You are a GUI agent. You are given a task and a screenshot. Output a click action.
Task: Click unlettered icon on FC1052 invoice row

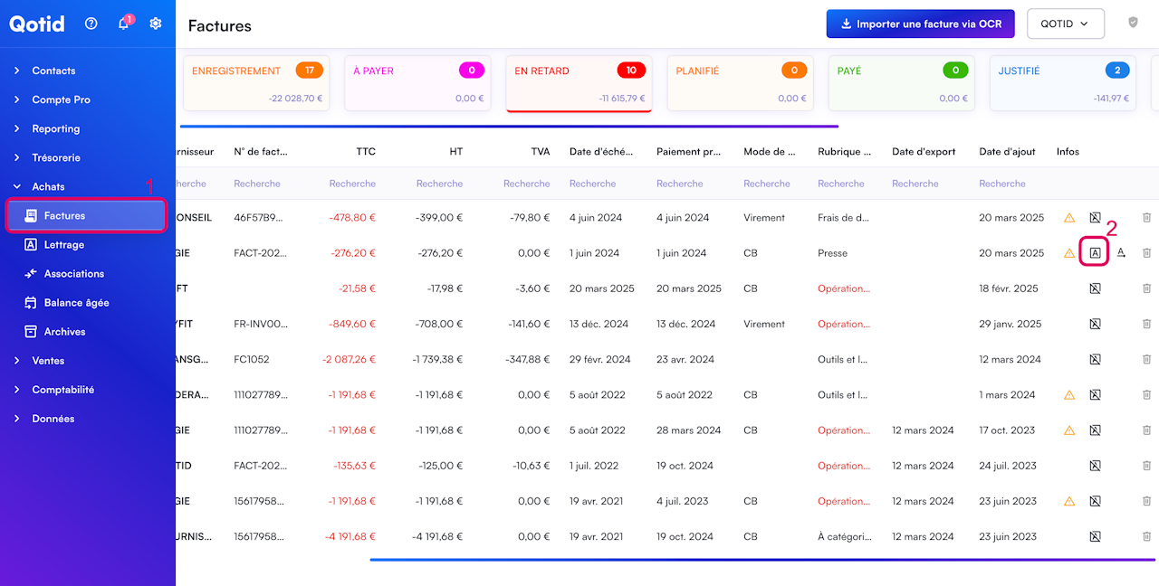pyautogui.click(x=1095, y=360)
